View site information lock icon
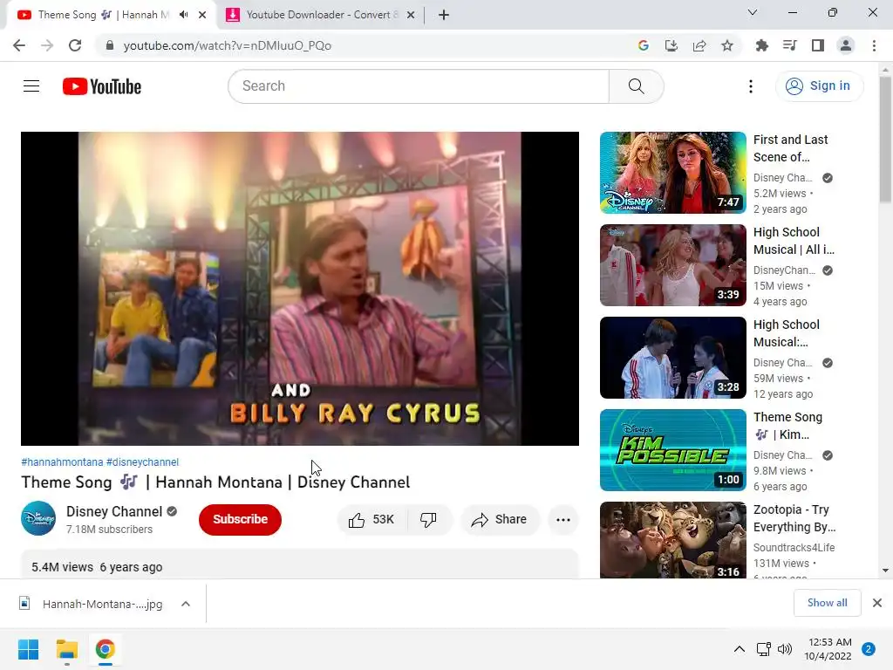893x670 pixels. pyautogui.click(x=110, y=45)
